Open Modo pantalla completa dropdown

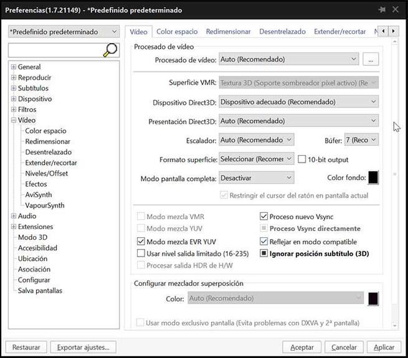(257, 178)
